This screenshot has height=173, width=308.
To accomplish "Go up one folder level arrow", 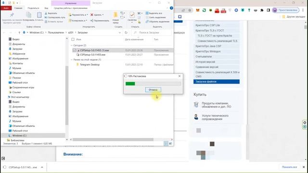I will (19, 33).
